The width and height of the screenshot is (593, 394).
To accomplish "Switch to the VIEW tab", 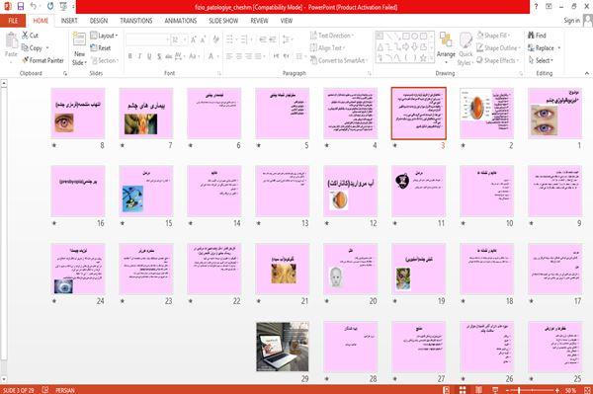I will [x=287, y=21].
